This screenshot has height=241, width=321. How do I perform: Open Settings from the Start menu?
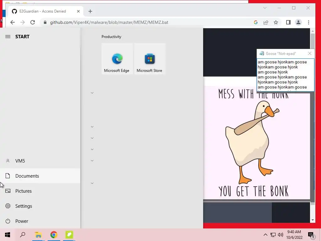click(40, 206)
